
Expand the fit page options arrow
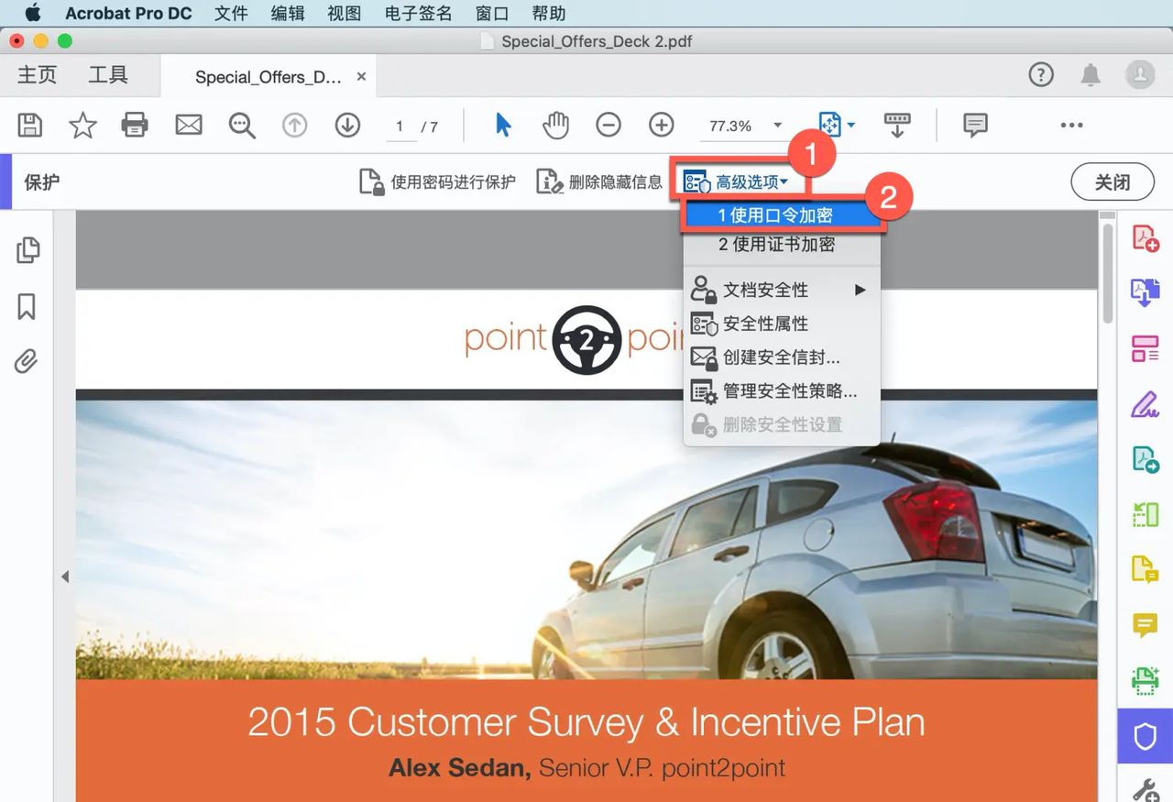point(851,126)
